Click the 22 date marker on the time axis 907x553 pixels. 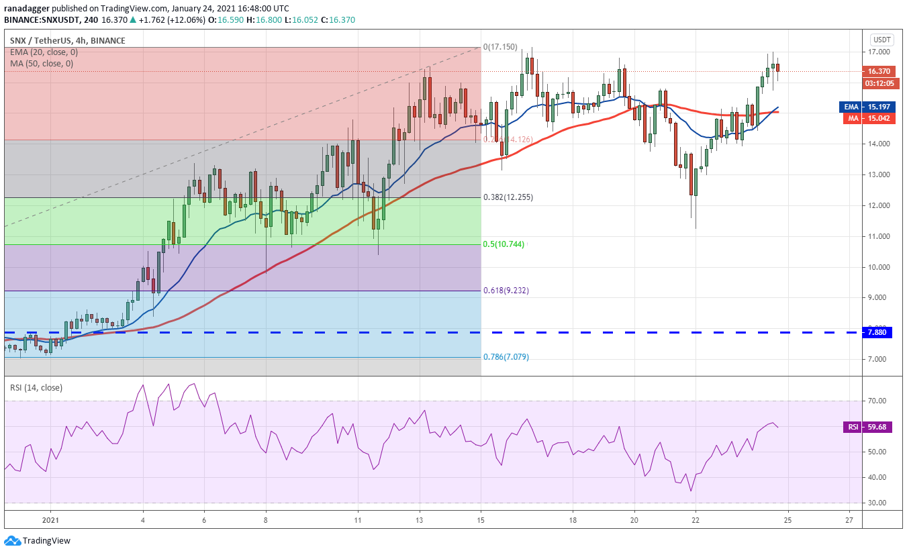click(696, 520)
